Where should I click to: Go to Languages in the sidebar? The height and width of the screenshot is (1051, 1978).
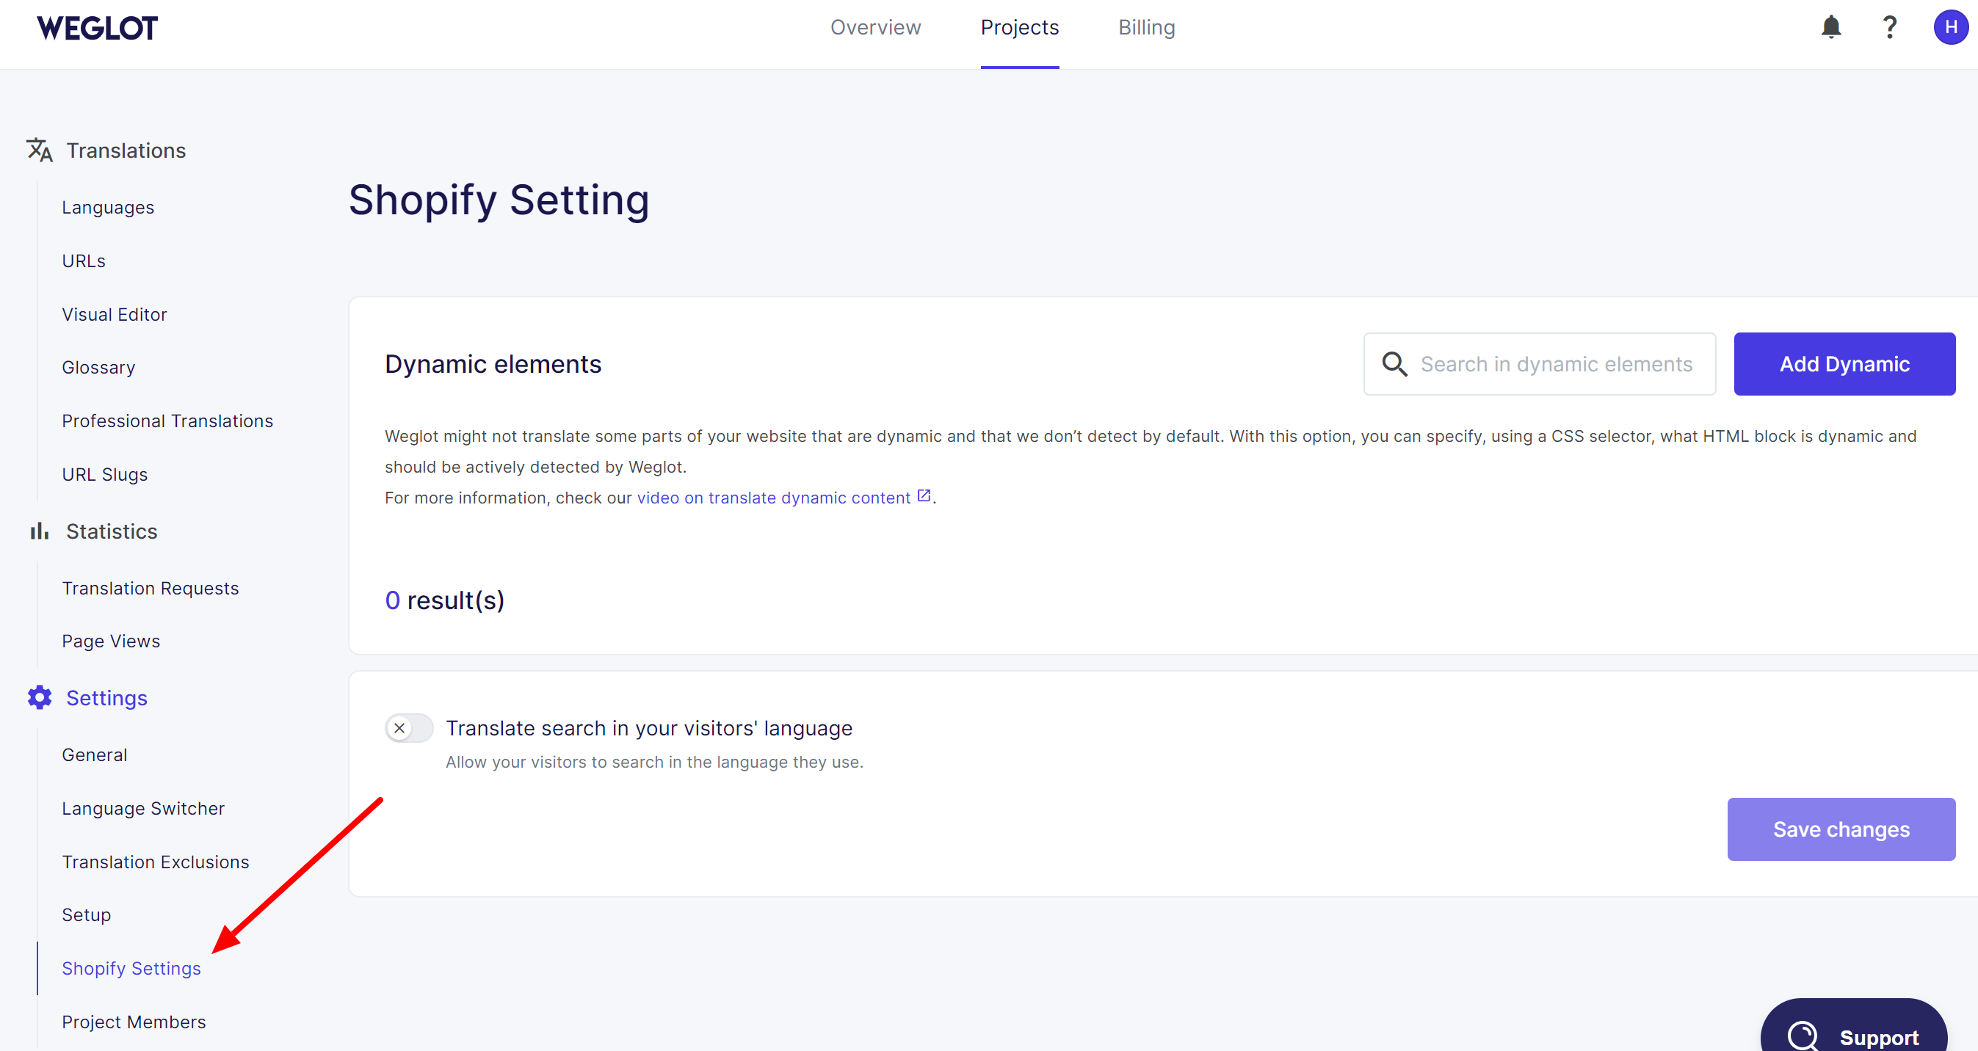(x=108, y=207)
